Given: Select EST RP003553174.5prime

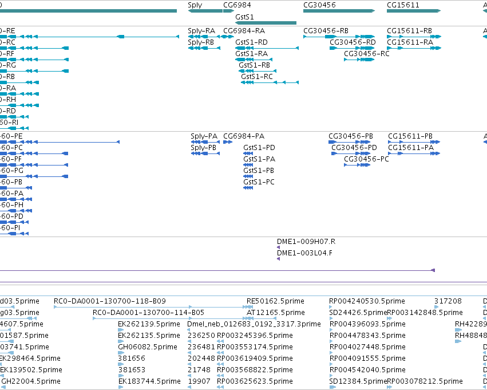Looking at the screenshot, I should tap(255, 347).
